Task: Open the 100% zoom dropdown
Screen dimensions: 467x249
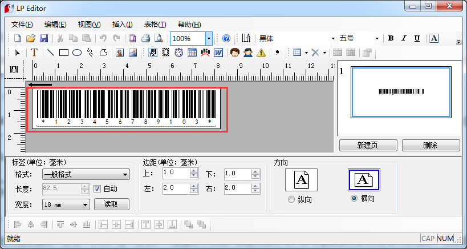Action: tap(209, 38)
